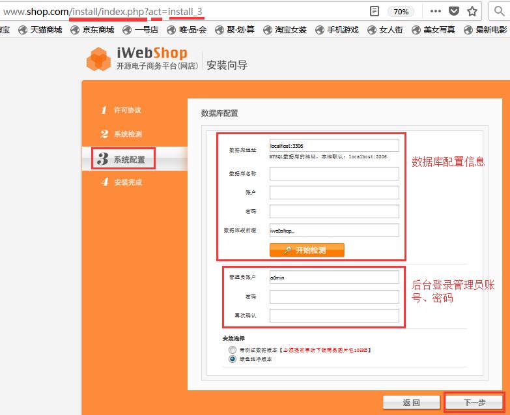Image resolution: width=510 pixels, height=415 pixels.
Task: Focus the confirm password field
Action: point(334,315)
